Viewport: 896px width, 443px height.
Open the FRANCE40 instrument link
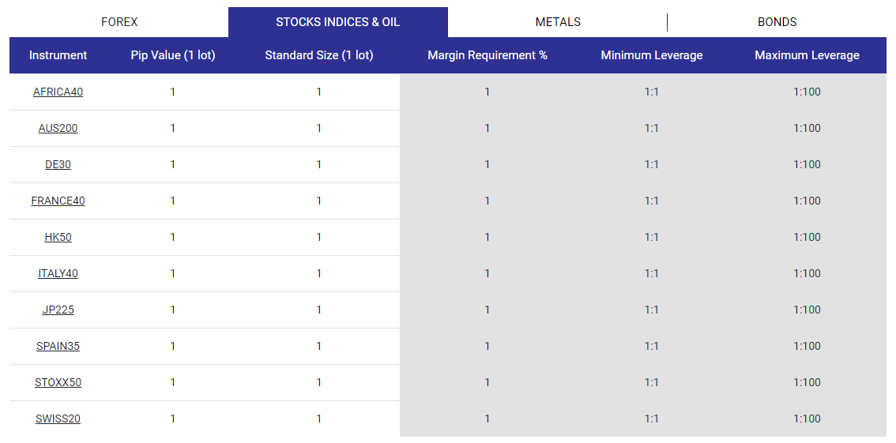[x=58, y=201]
